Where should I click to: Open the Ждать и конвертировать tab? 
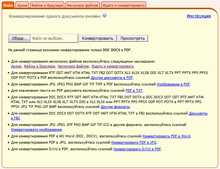[124, 5]
